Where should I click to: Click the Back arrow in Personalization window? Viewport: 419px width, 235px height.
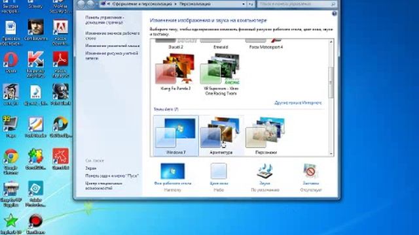(81, 4)
